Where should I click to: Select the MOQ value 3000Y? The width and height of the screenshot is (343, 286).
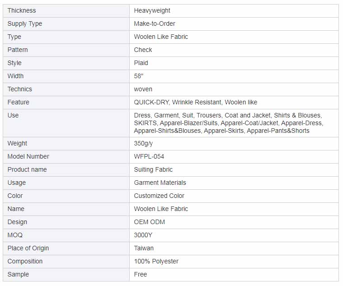[143, 235]
